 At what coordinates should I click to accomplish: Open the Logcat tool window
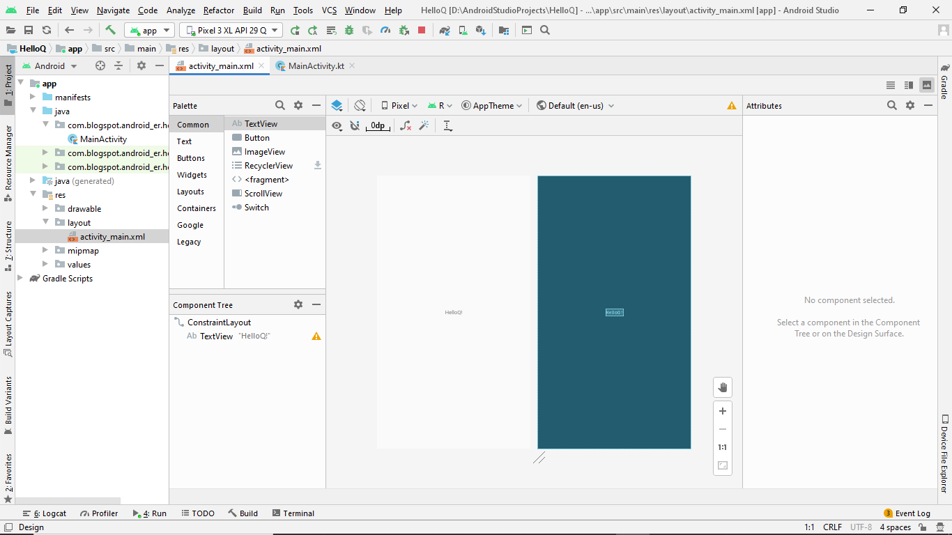click(49, 513)
